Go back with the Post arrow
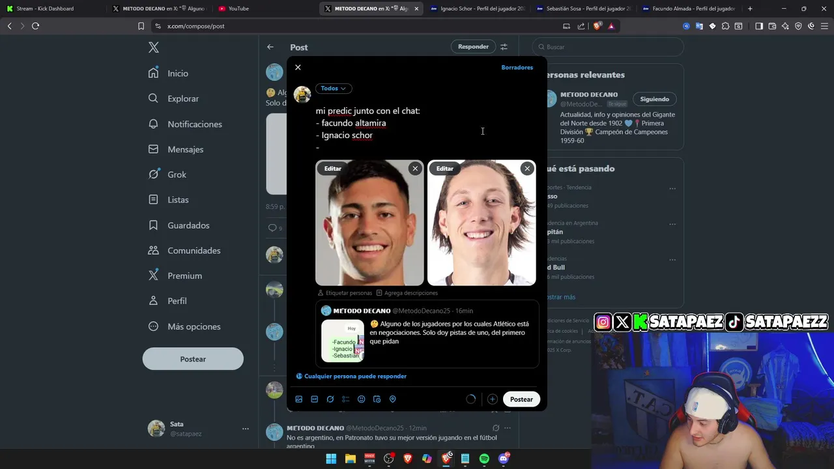The height and width of the screenshot is (469, 834). click(270, 47)
